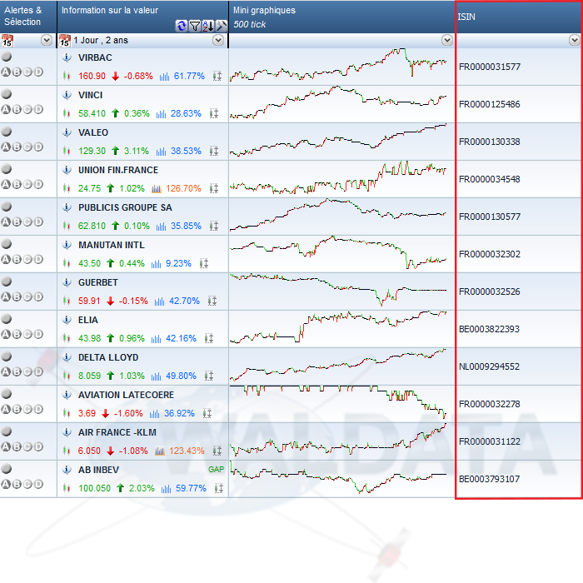This screenshot has height=583, width=583.
Task: Toggle alert A for DELTA LLOYD
Action: tap(6, 371)
